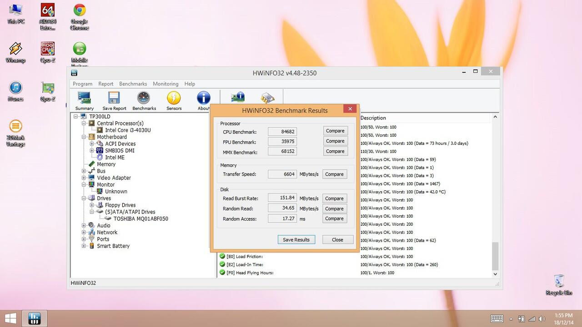Collapse the Motherboard tree node
This screenshot has width=582, height=327.
[x=84, y=137]
